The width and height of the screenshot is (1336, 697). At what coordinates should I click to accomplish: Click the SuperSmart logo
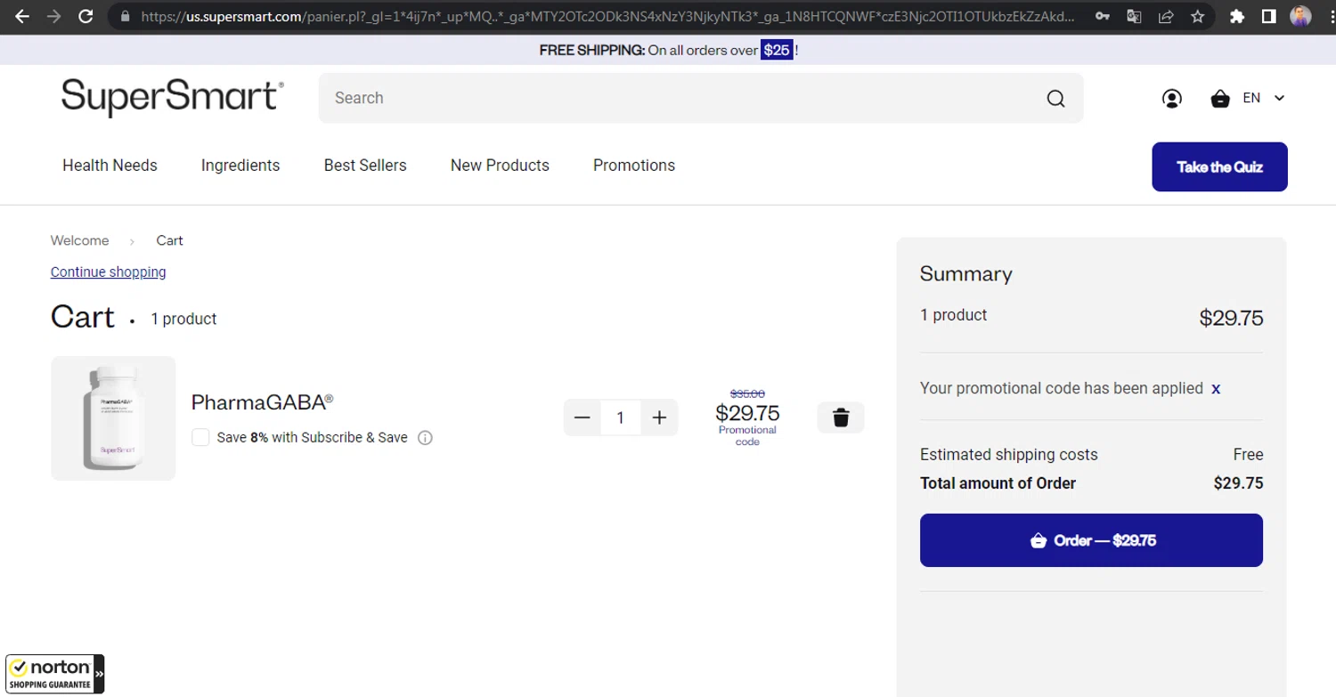point(173,98)
